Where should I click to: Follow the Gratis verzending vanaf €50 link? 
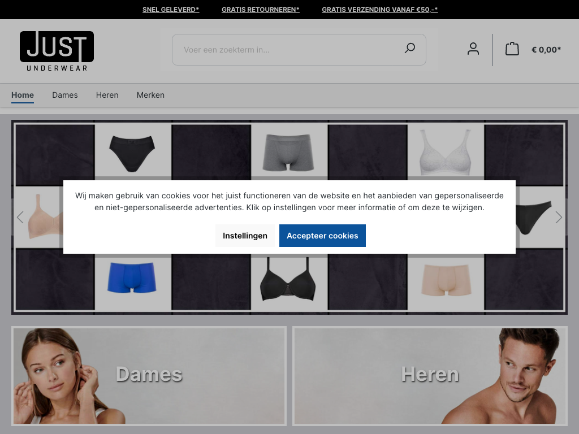(379, 10)
